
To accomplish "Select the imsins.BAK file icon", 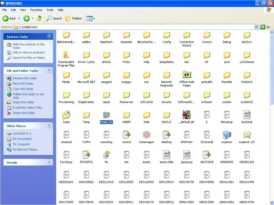I will (x=166, y=155).
